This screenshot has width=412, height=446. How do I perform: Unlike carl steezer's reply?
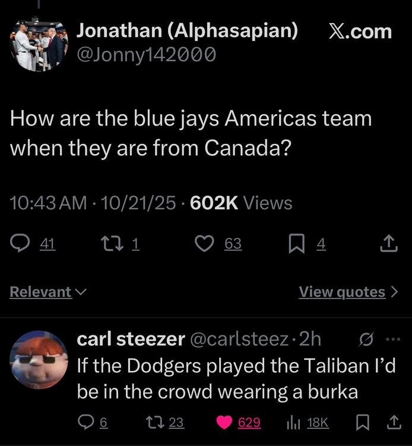pyautogui.click(x=224, y=422)
